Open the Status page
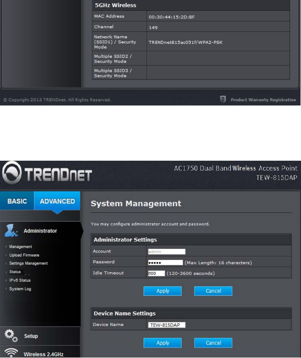The image size is (301, 358). tap(15, 272)
